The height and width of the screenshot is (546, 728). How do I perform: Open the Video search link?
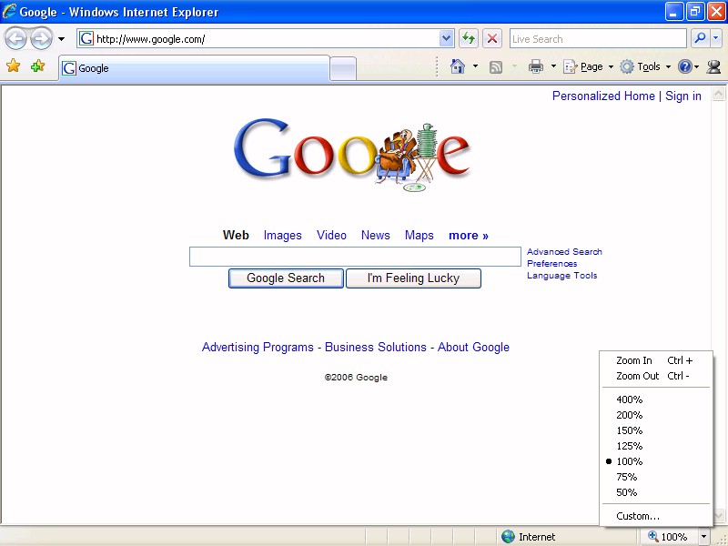[x=331, y=236]
